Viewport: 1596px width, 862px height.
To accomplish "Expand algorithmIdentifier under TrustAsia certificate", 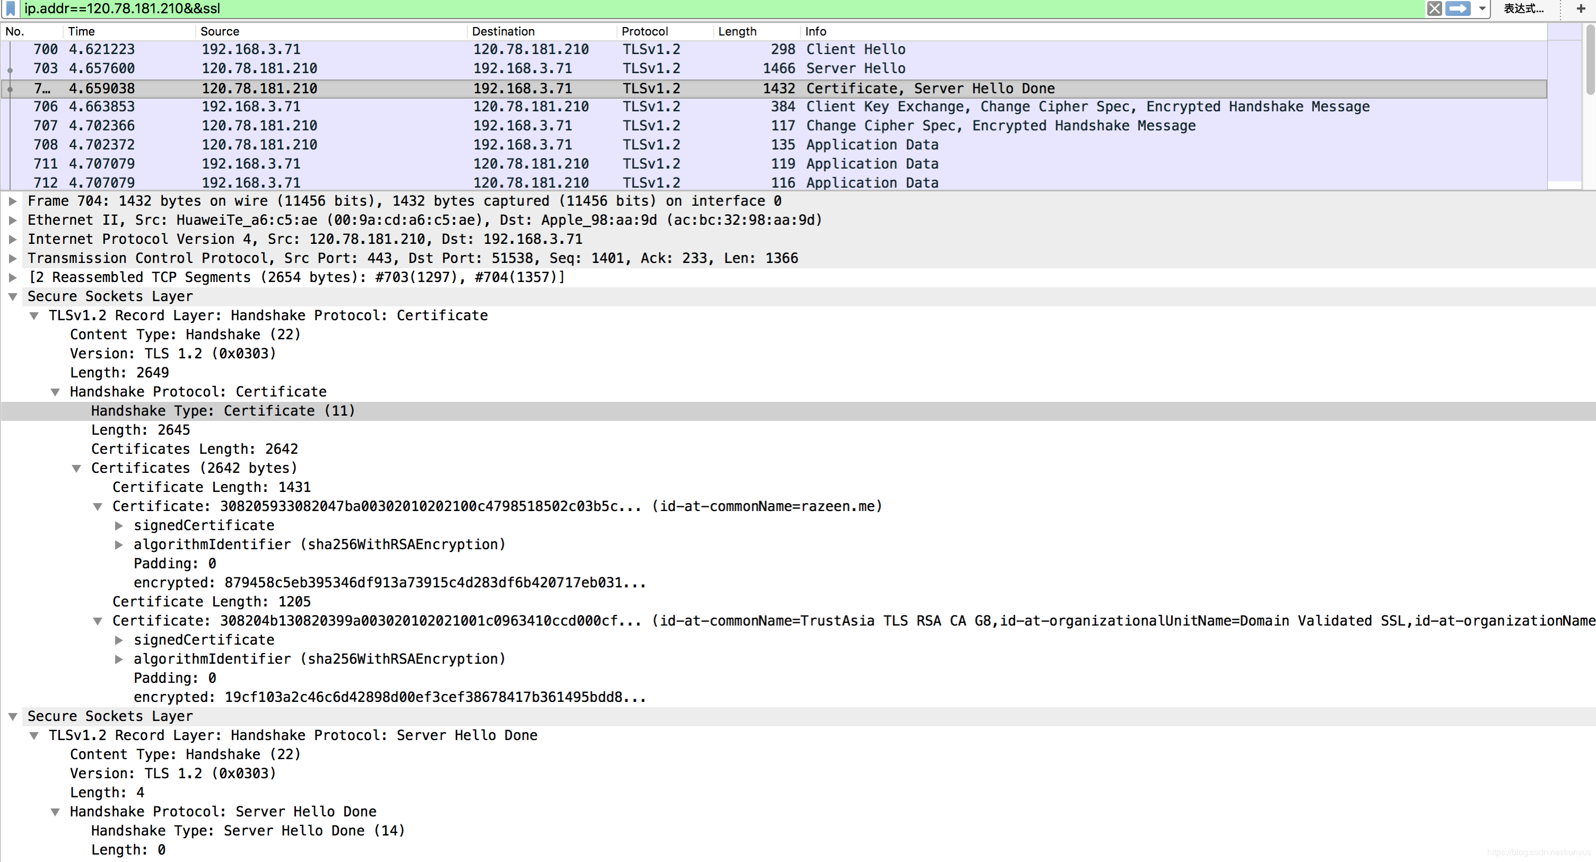I will pyautogui.click(x=119, y=659).
